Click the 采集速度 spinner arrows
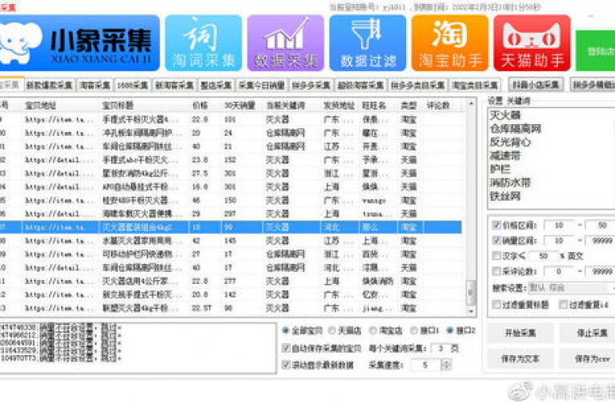The image size is (615, 408). [x=446, y=365]
